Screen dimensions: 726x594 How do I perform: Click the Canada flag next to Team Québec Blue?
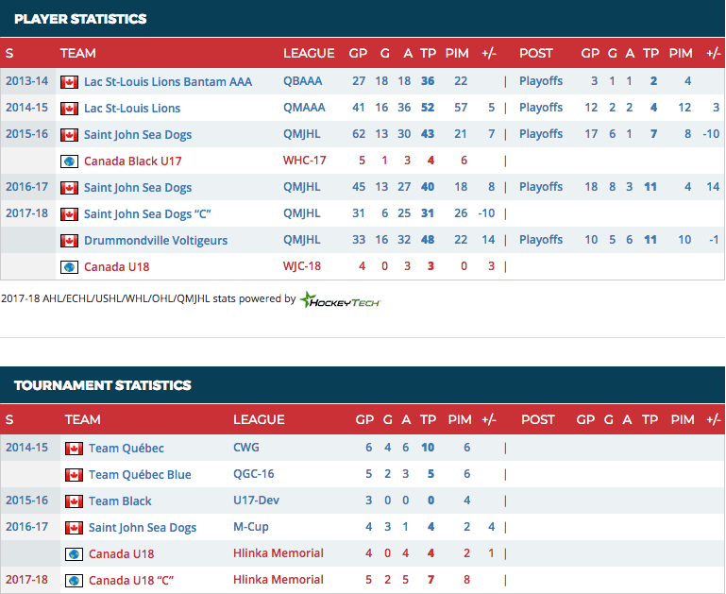[x=74, y=475]
